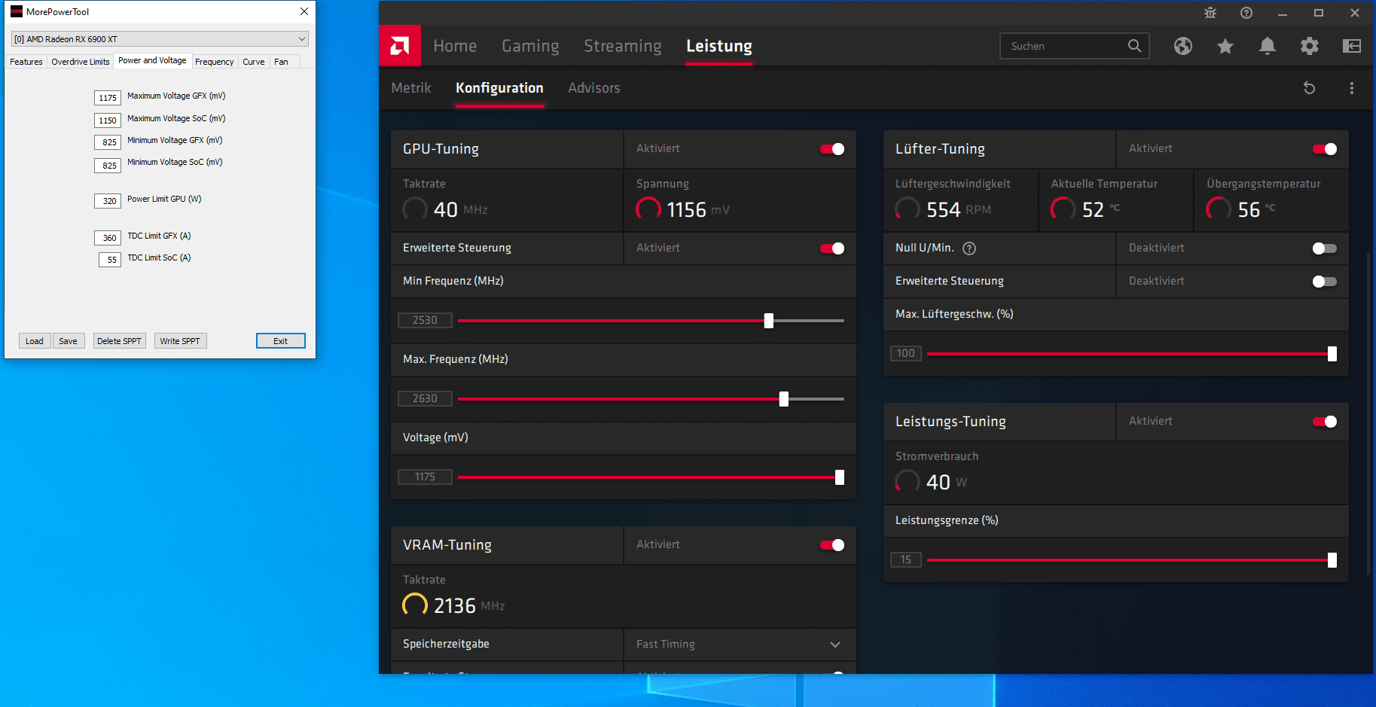
Task: Disable the GPU-Tuning toggle
Action: (x=832, y=149)
